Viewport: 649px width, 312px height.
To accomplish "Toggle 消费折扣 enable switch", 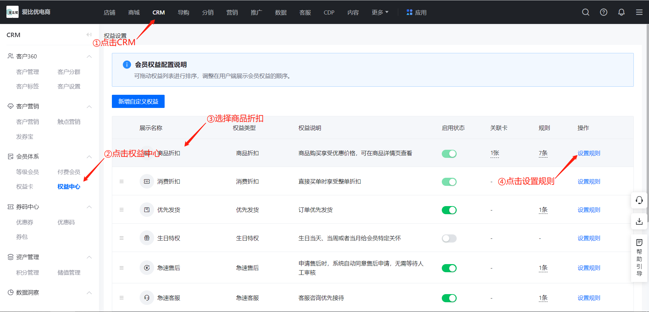I will 449,182.
